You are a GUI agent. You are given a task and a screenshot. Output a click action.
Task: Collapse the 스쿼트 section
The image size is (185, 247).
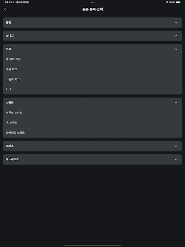(x=92, y=102)
